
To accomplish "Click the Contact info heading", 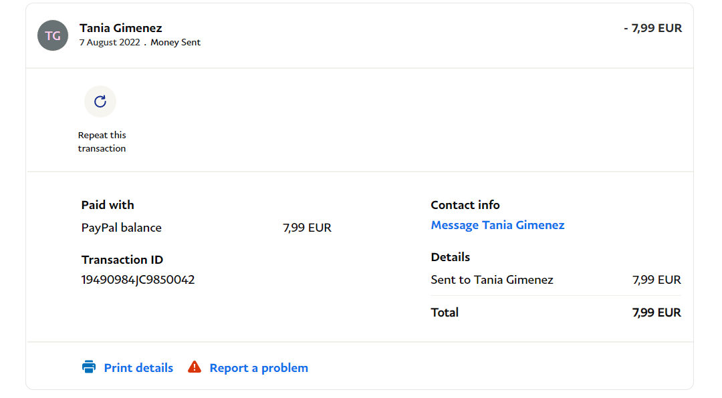I will pyautogui.click(x=465, y=205).
